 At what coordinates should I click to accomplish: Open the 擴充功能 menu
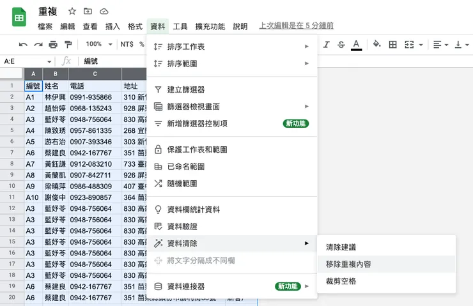[x=210, y=27]
